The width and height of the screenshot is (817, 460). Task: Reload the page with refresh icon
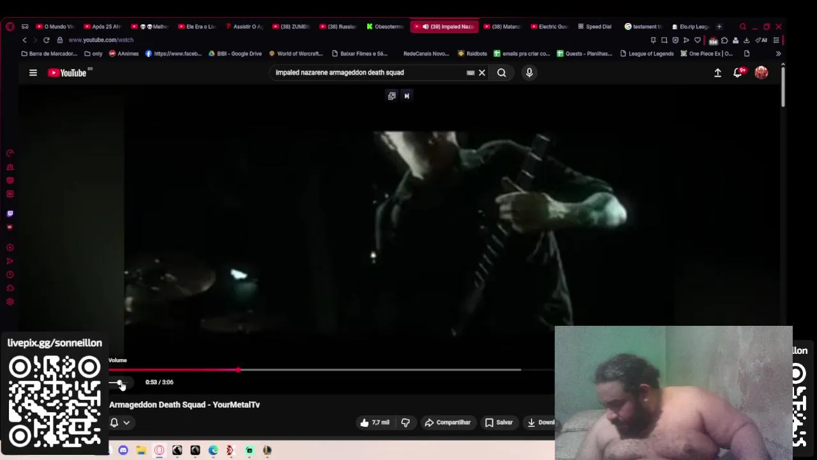pyautogui.click(x=46, y=40)
